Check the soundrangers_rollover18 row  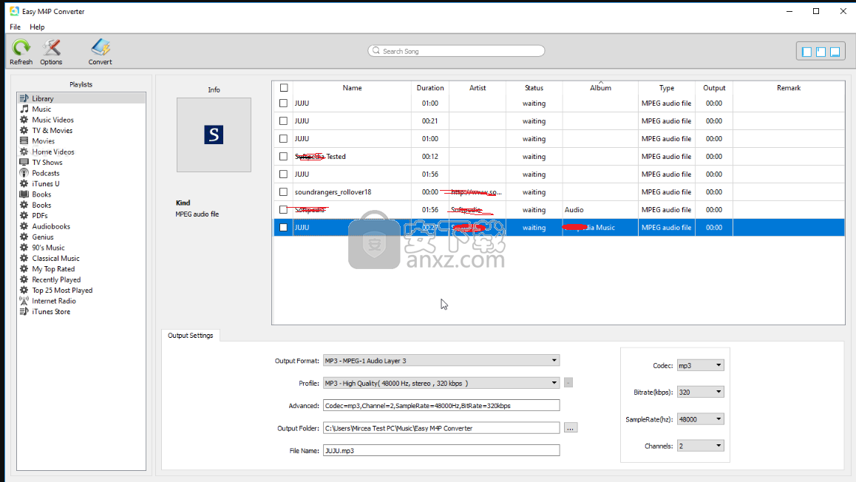pyautogui.click(x=283, y=192)
